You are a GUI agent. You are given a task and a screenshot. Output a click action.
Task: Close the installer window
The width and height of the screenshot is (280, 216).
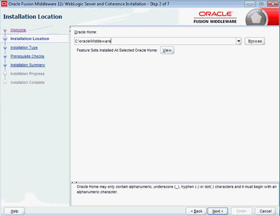(273, 4)
